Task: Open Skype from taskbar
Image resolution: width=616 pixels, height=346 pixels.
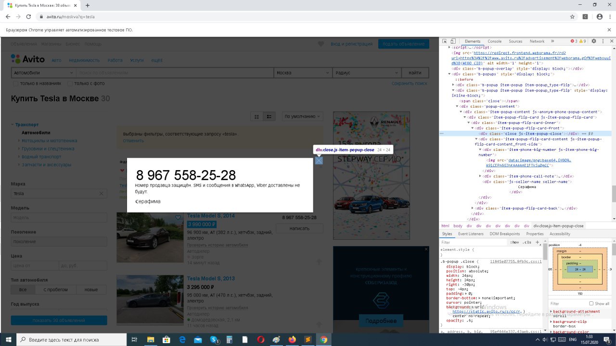Action: click(214, 339)
